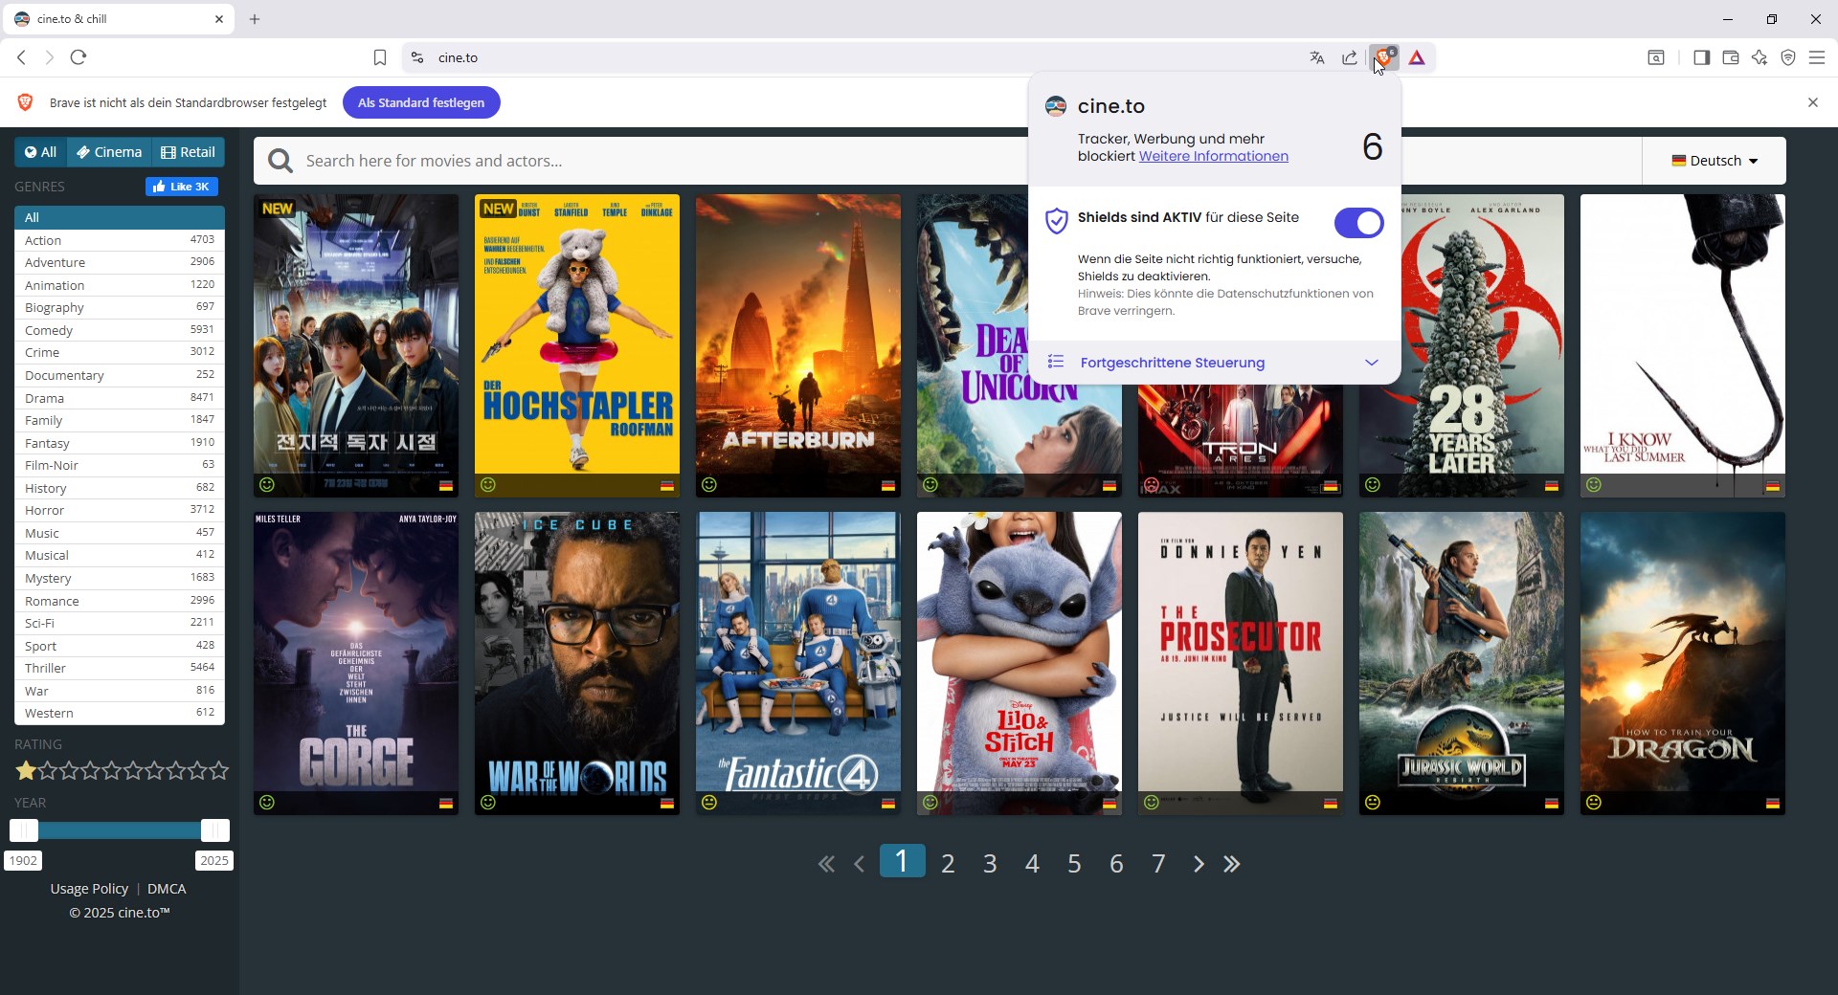The height and width of the screenshot is (995, 1838).
Task: Bookmark this page using the bookmark icon
Action: tap(380, 57)
